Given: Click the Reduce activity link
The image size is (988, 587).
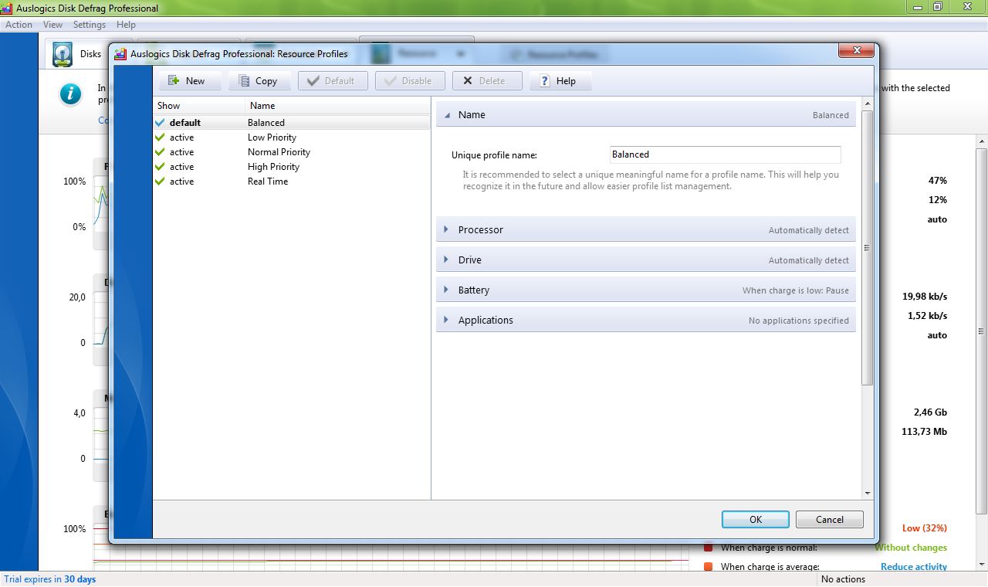Looking at the screenshot, I should [914, 566].
